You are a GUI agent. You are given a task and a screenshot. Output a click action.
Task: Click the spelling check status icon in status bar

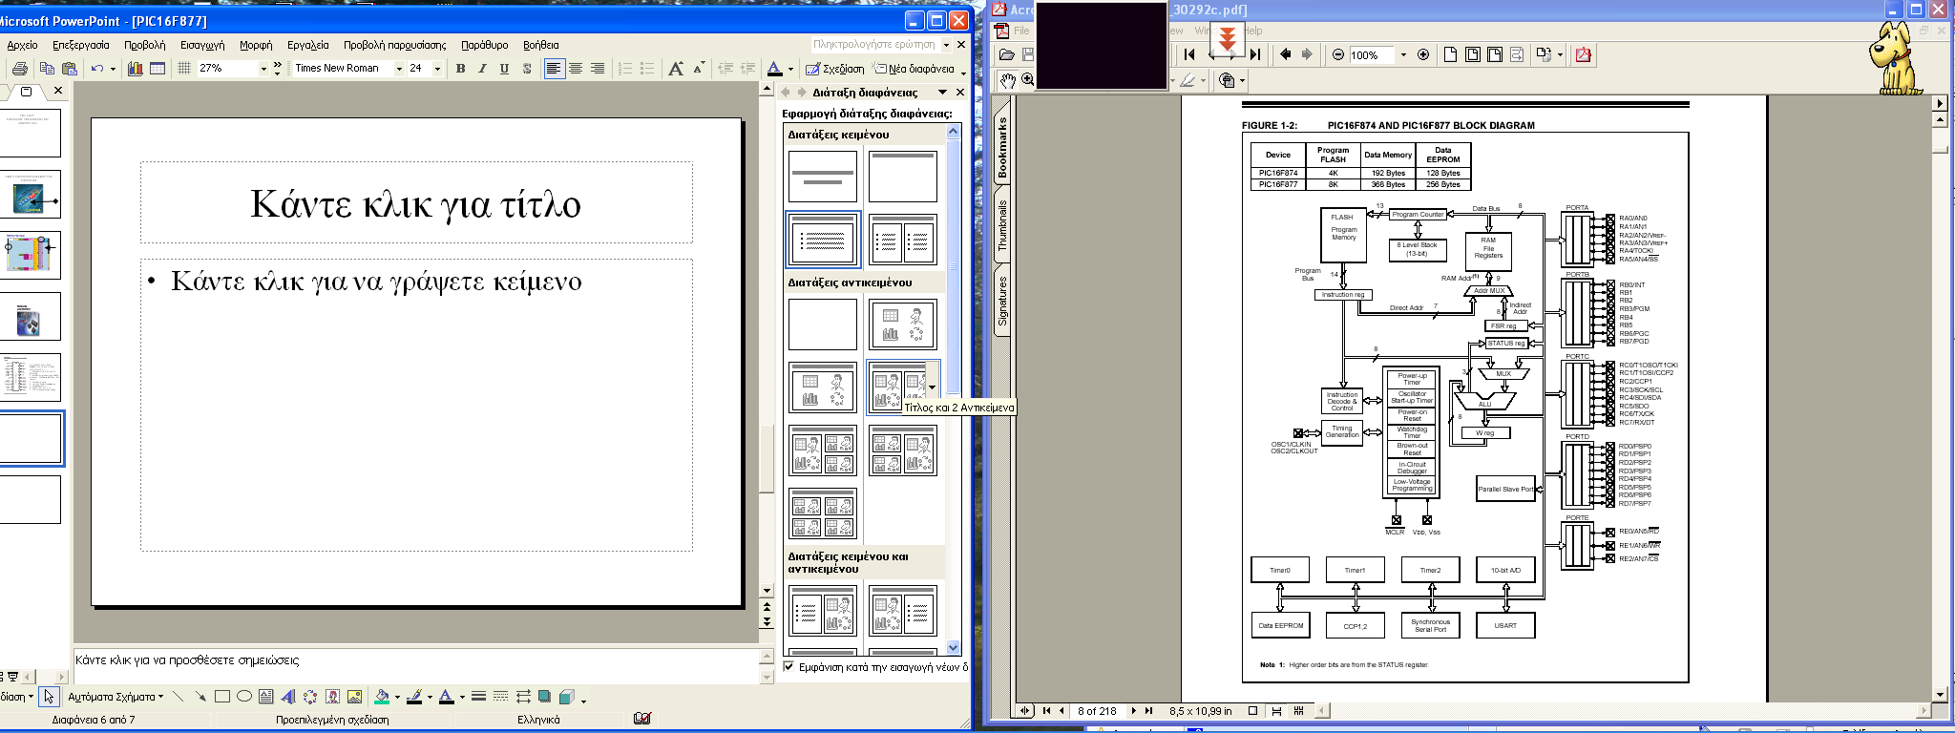tap(642, 719)
